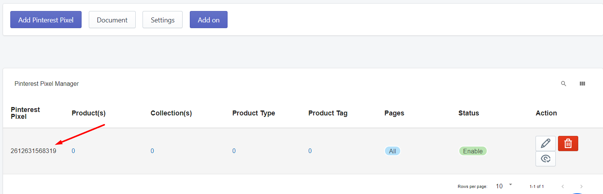
Task: Sort by the Pages column header
Action: coord(394,113)
